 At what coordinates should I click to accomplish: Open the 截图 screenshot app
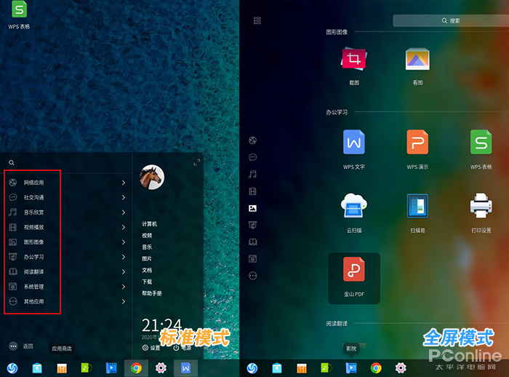pyautogui.click(x=354, y=60)
